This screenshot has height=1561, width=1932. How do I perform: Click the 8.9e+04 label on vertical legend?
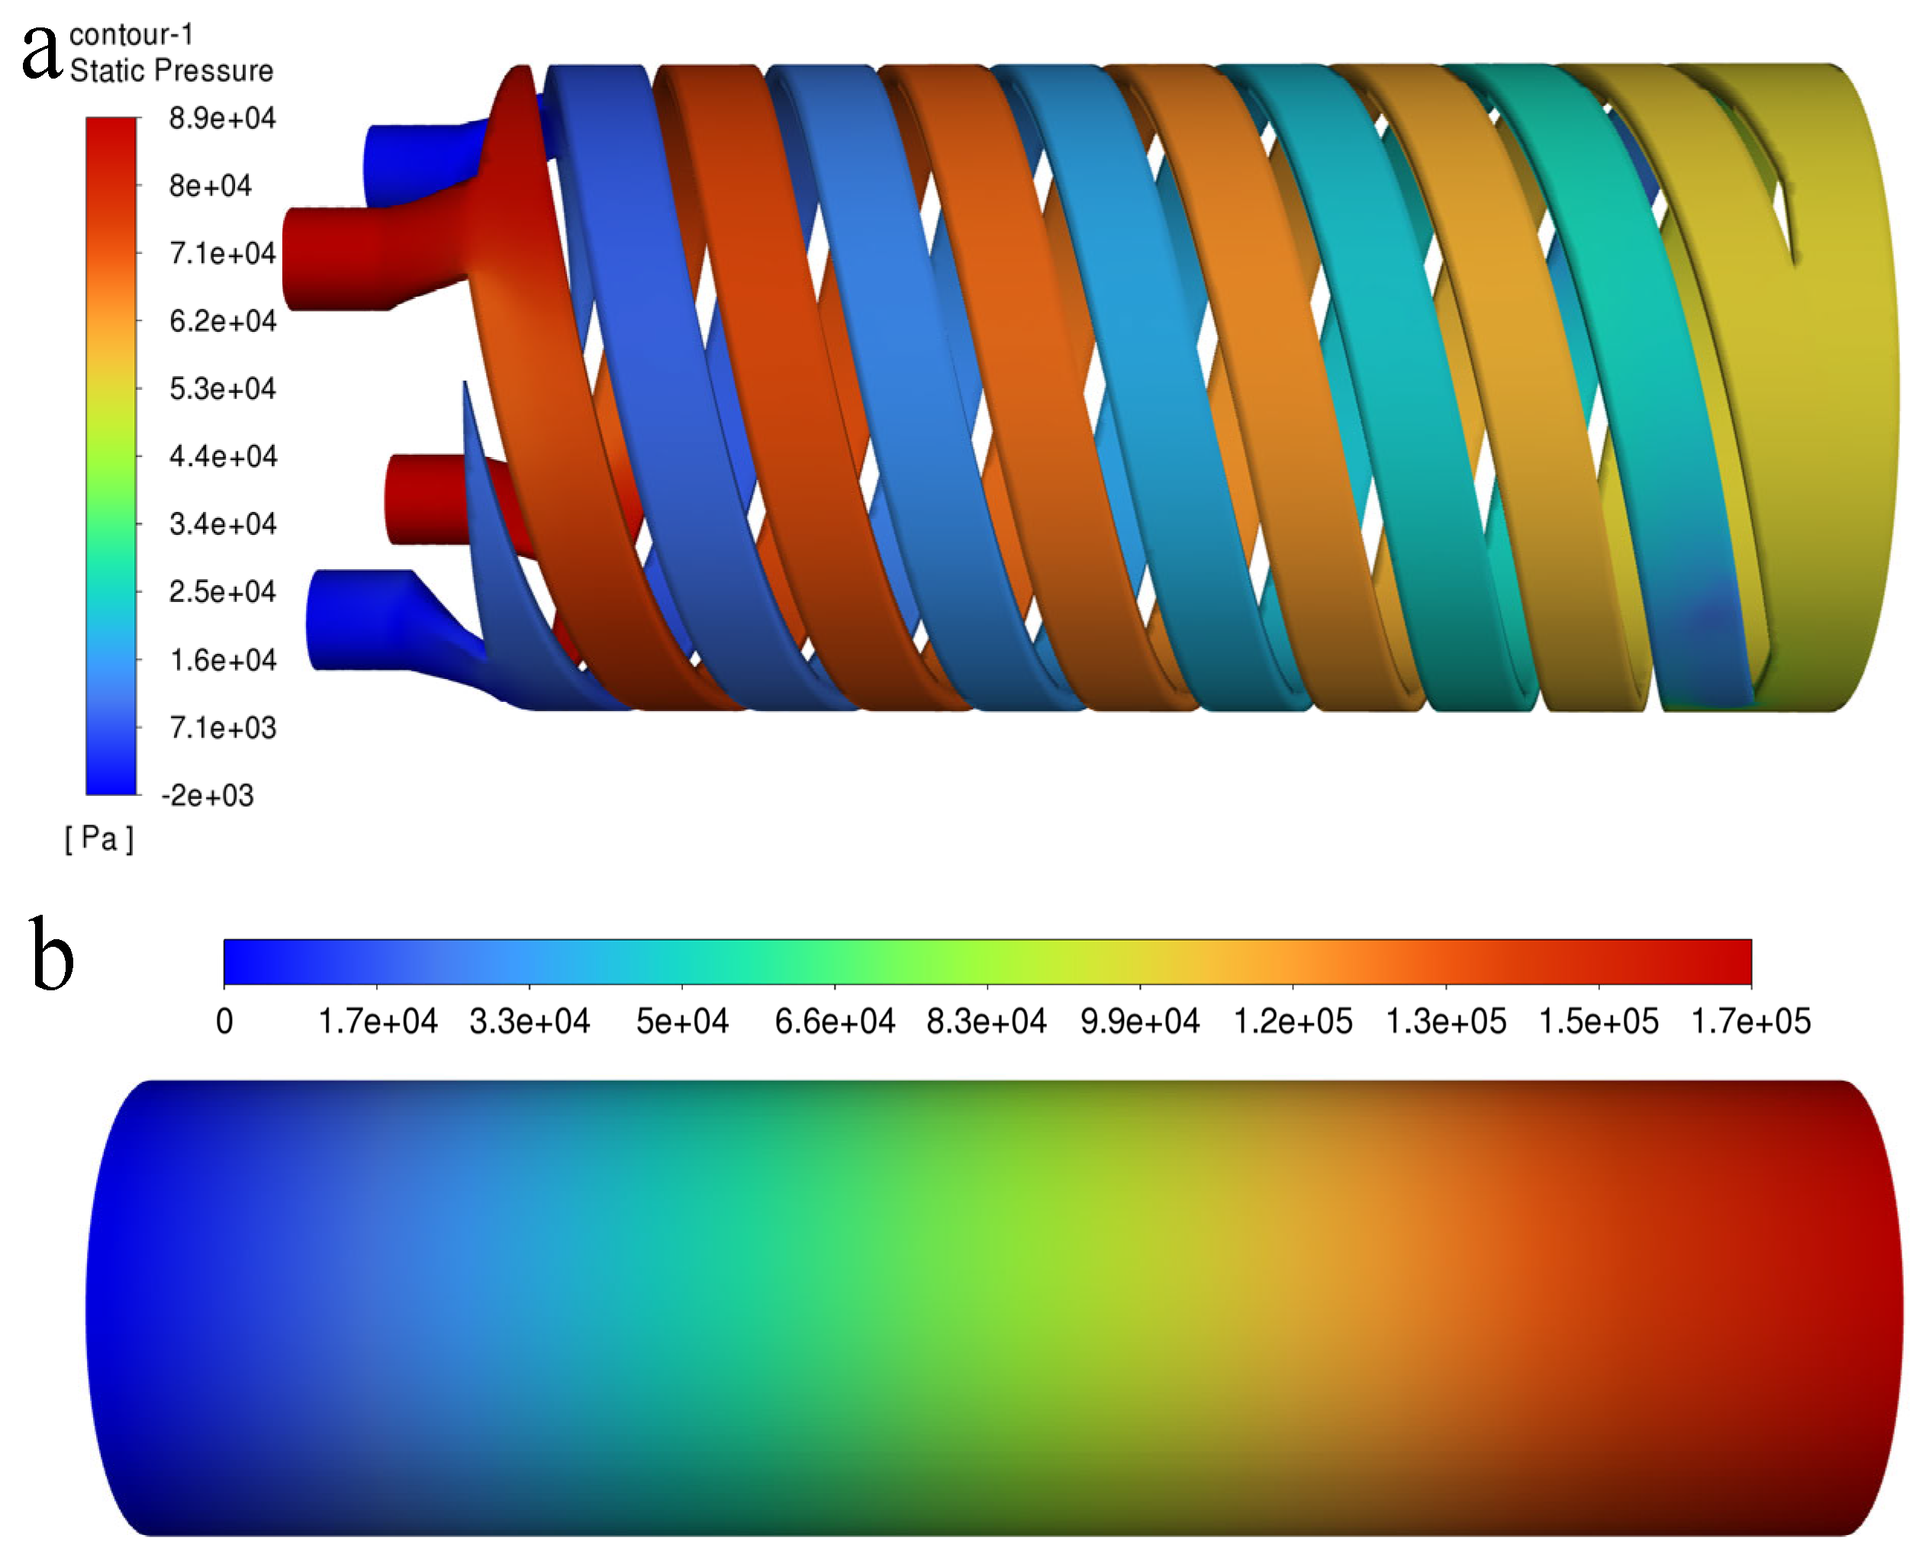click(x=221, y=117)
